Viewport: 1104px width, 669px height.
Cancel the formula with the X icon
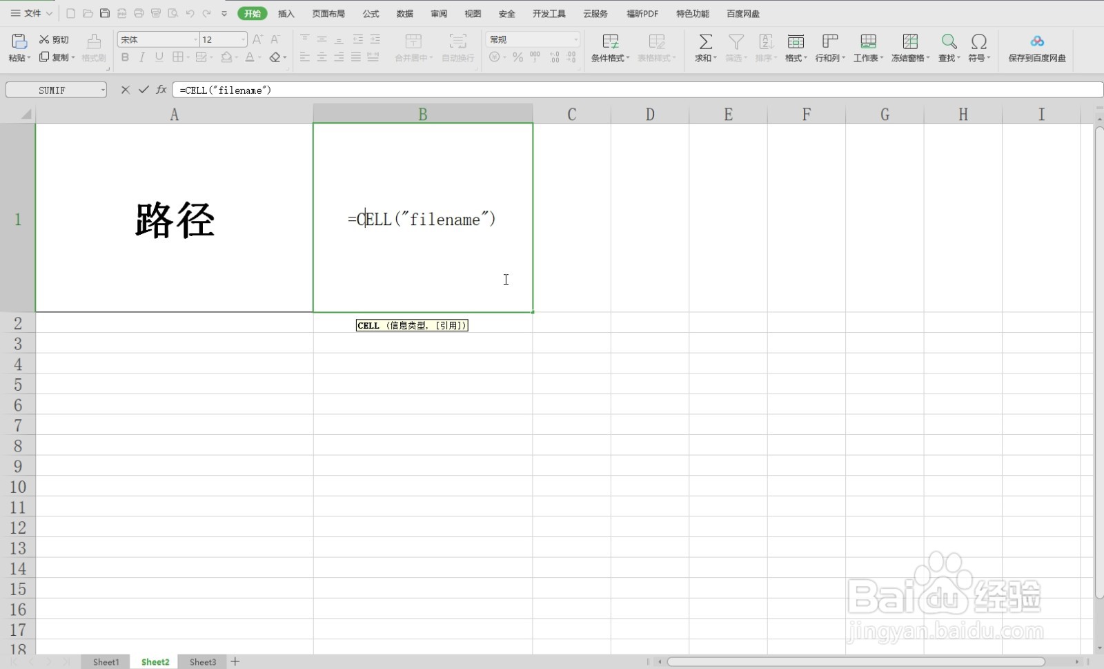click(125, 90)
